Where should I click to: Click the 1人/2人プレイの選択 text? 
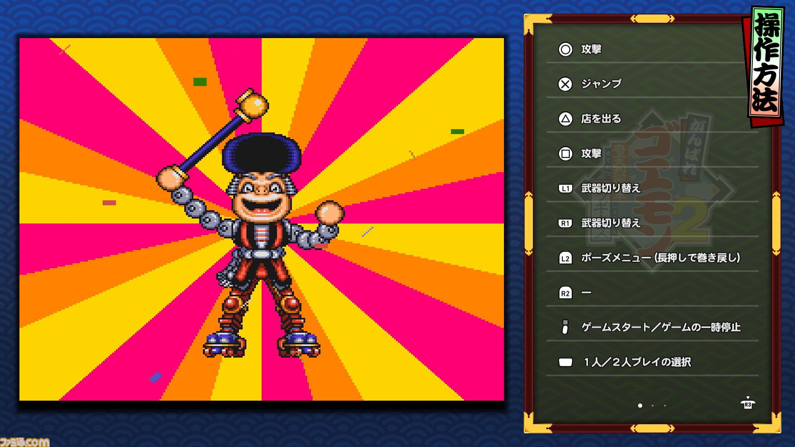point(637,362)
